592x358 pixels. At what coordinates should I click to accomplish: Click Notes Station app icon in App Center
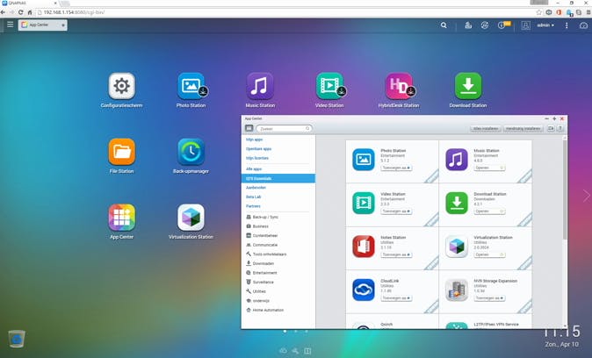coord(364,247)
